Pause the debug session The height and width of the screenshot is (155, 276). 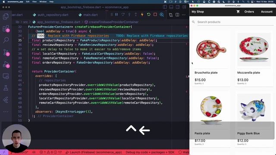(x=116, y=15)
